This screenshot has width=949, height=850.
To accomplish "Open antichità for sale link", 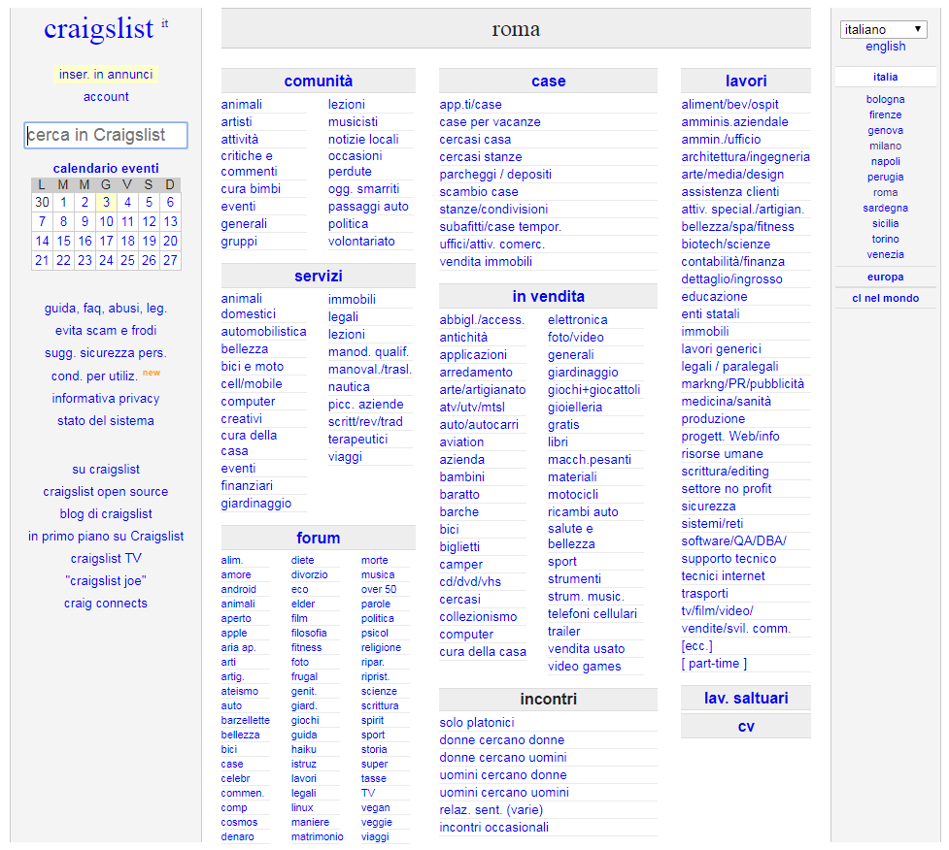I will tap(463, 338).
